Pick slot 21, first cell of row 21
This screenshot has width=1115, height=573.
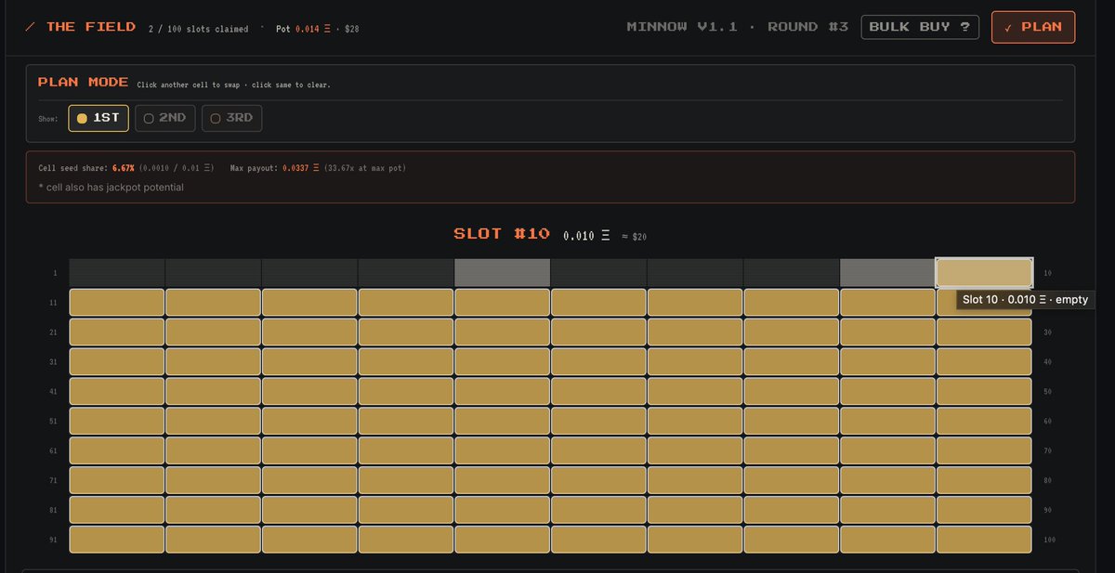click(x=117, y=332)
